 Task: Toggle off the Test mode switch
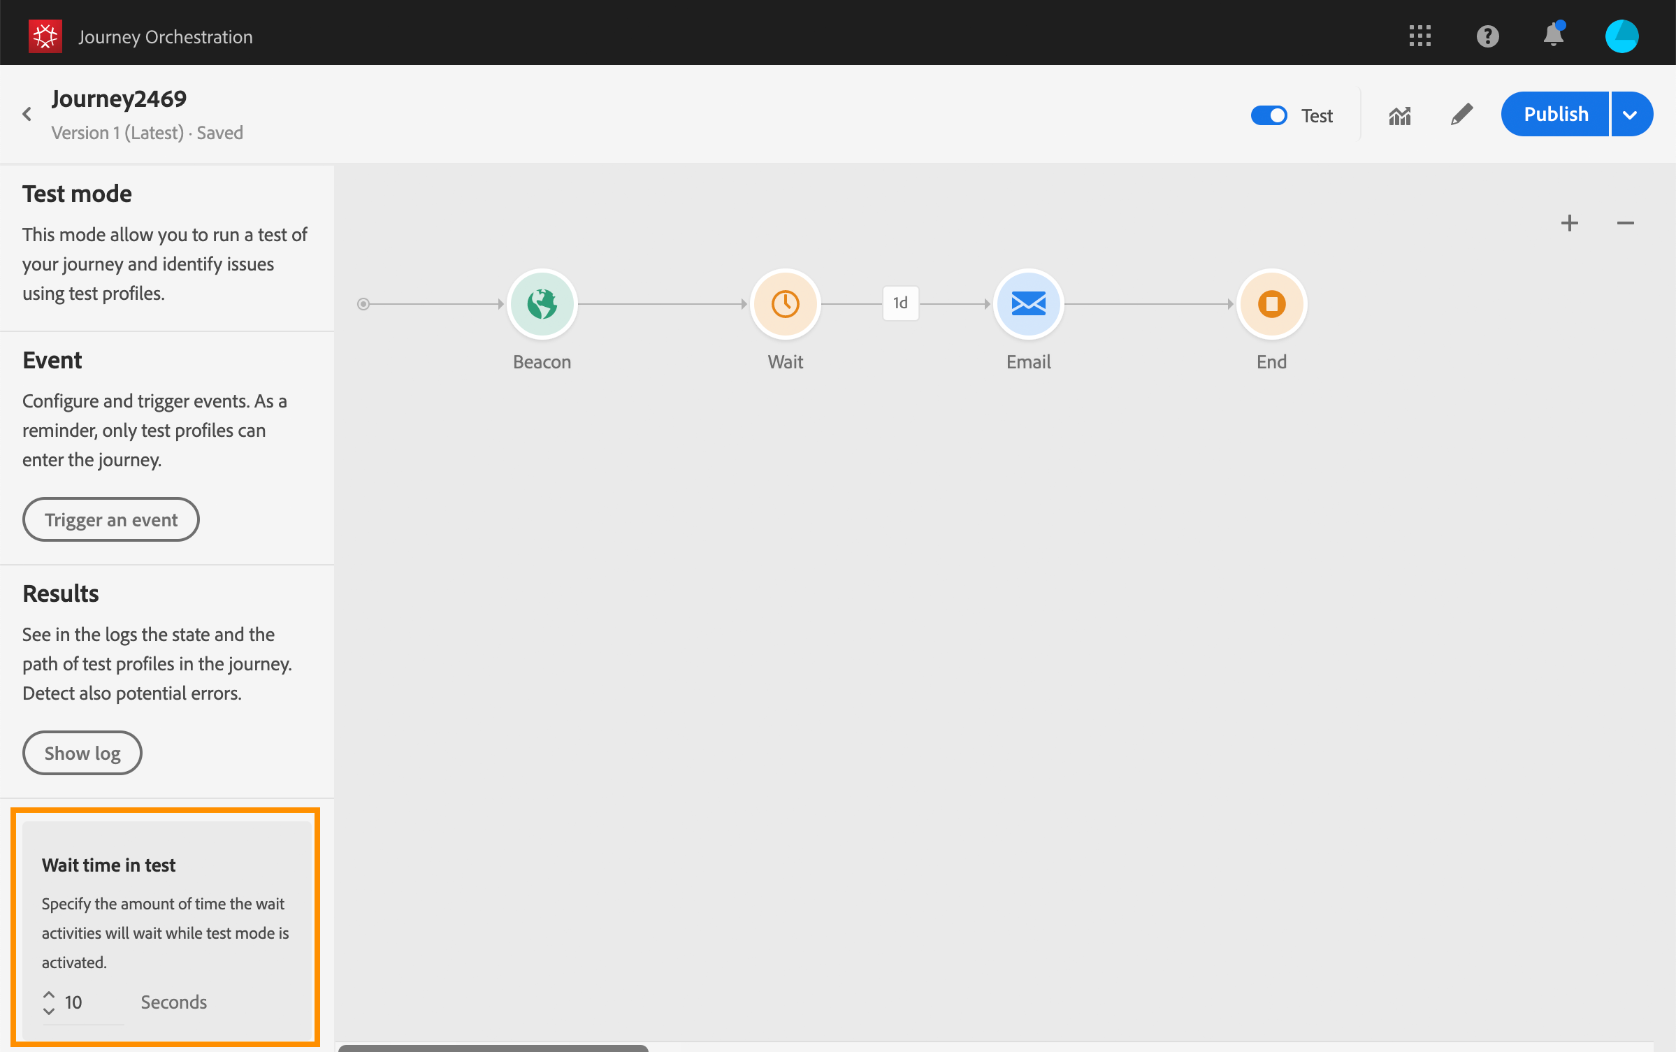(x=1269, y=115)
